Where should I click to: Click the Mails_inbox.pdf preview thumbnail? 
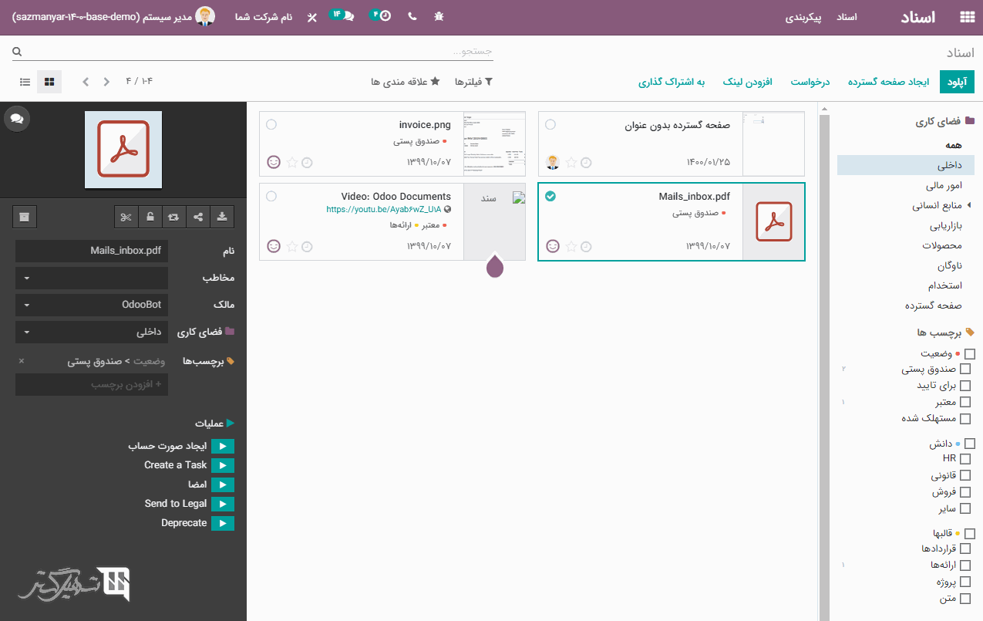tap(773, 221)
